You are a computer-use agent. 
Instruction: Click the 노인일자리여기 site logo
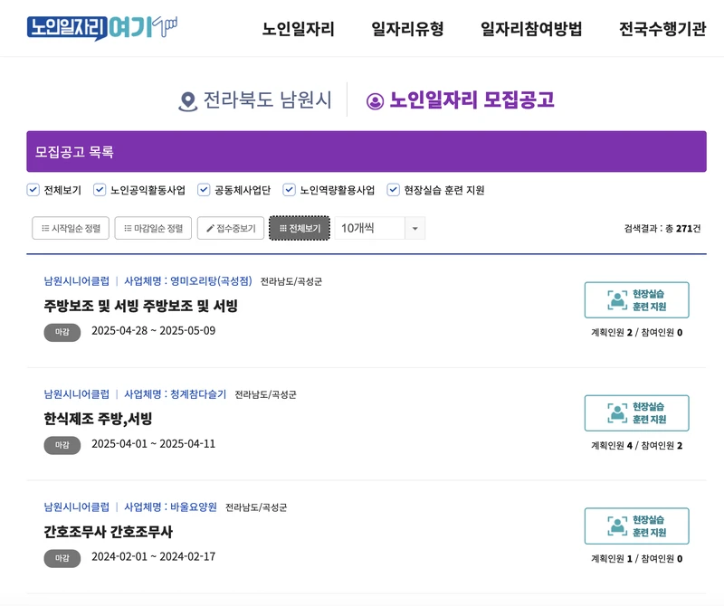point(102,28)
